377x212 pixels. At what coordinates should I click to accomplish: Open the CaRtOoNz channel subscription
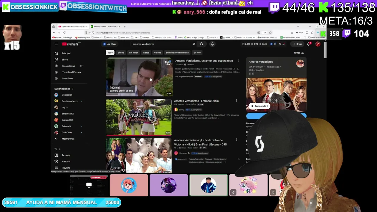(67, 132)
